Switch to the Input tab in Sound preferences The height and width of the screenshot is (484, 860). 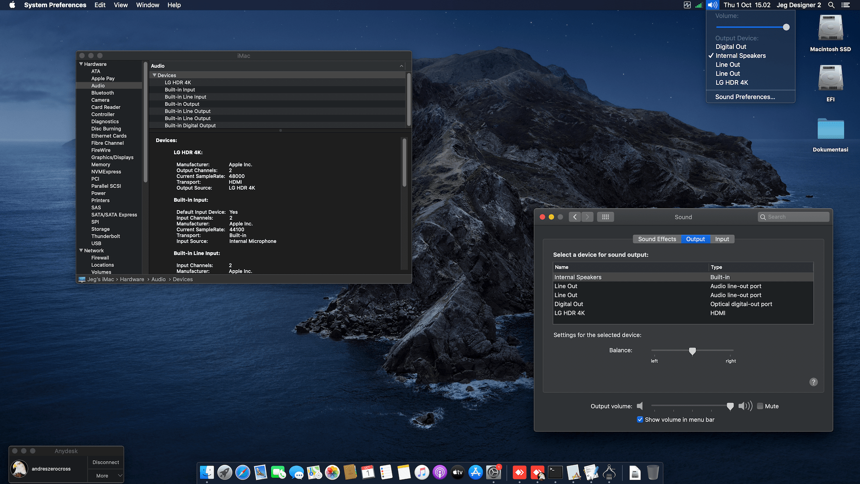click(722, 239)
